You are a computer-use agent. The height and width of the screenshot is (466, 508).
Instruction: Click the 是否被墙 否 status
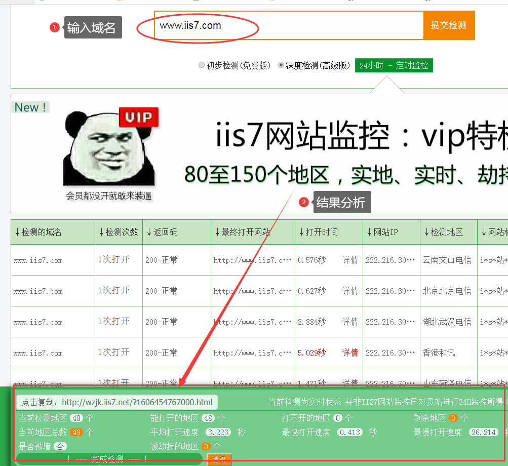[x=43, y=447]
